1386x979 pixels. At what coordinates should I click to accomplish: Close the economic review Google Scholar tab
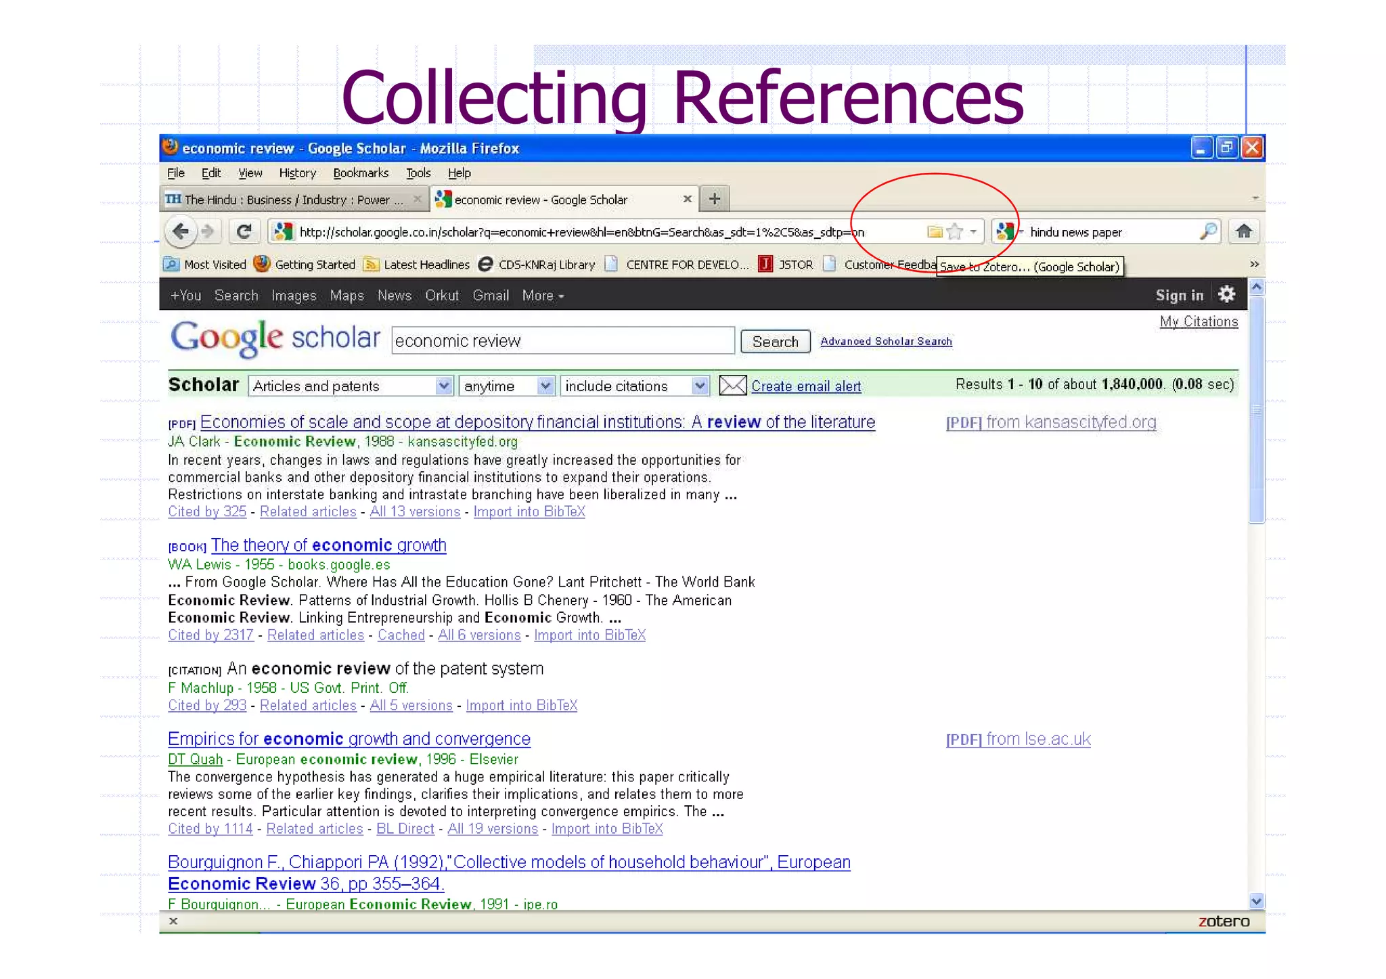coord(687,199)
